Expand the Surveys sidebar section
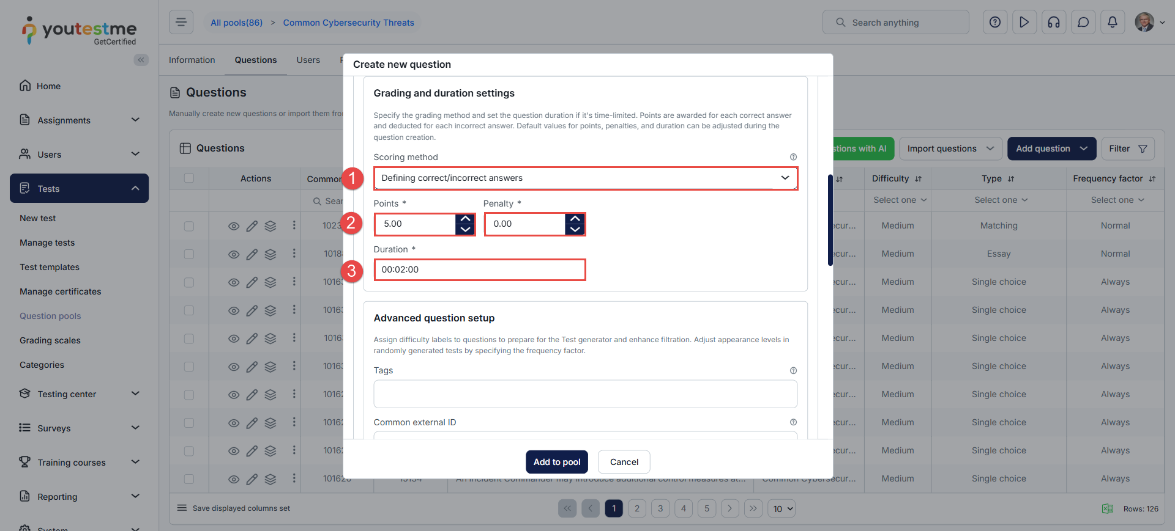This screenshot has height=531, width=1175. click(x=80, y=428)
